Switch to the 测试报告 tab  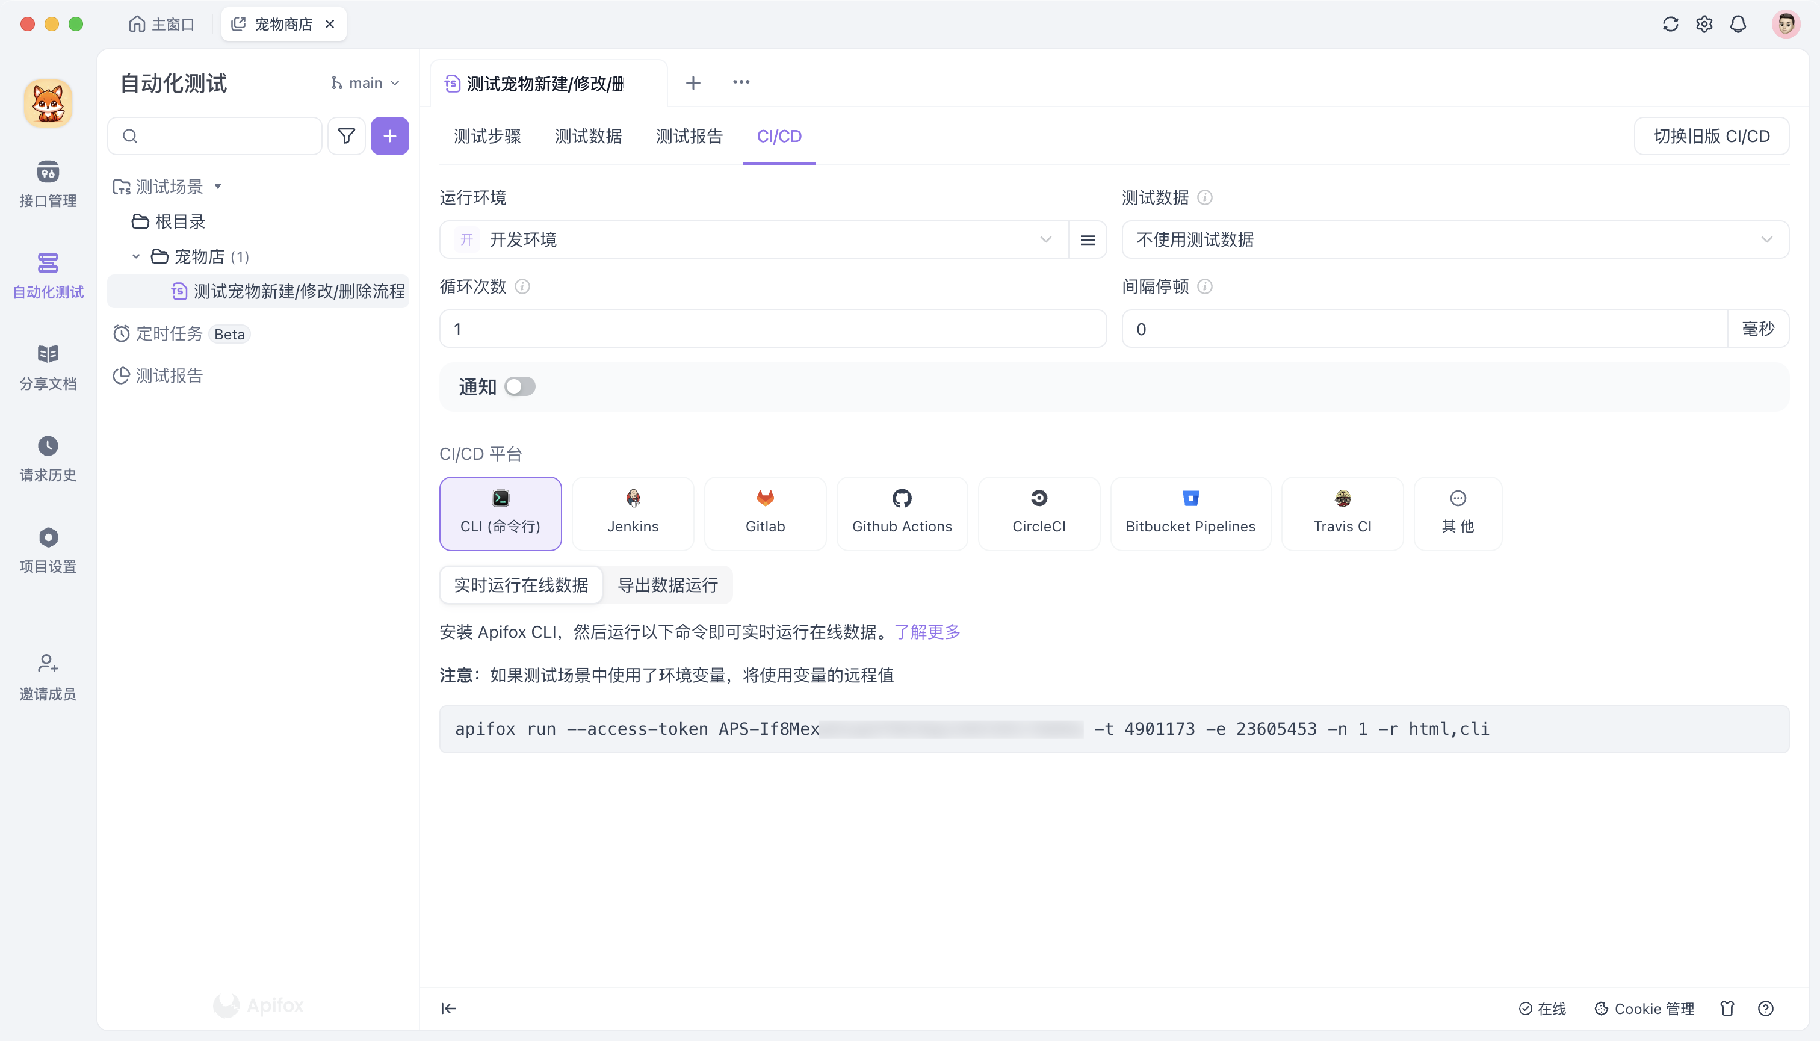[689, 136]
